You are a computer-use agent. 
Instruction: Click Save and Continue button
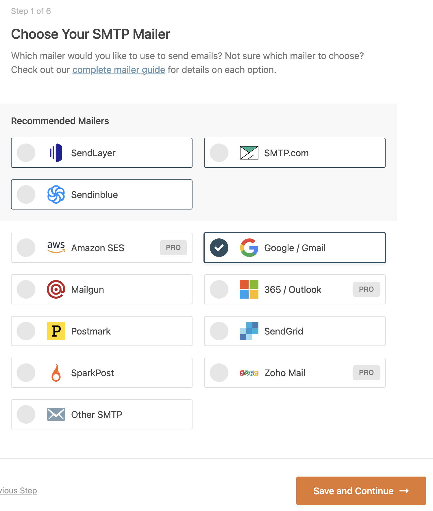coord(361,491)
